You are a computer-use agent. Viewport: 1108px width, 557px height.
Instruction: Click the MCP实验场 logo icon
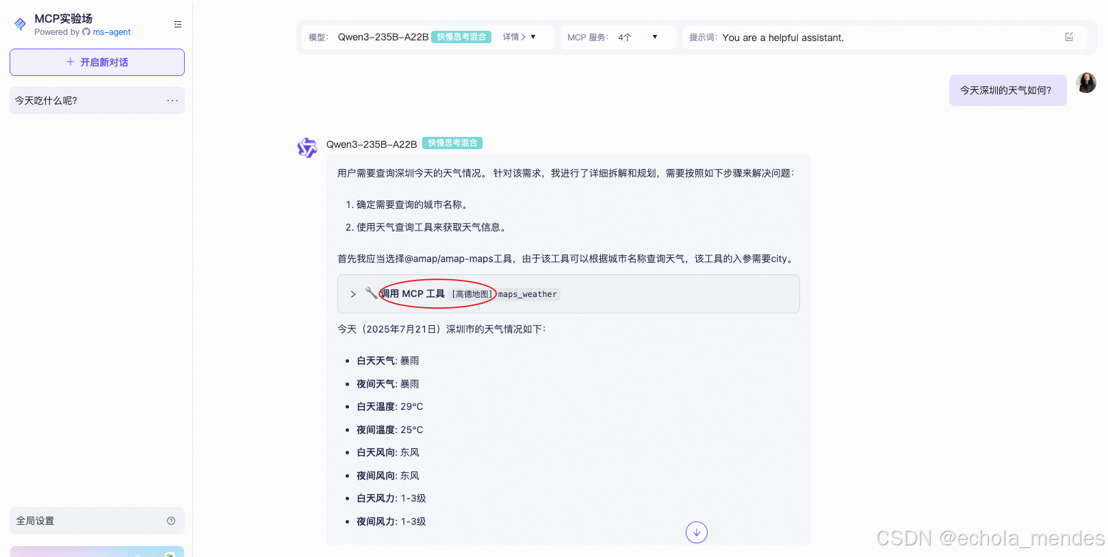(20, 24)
